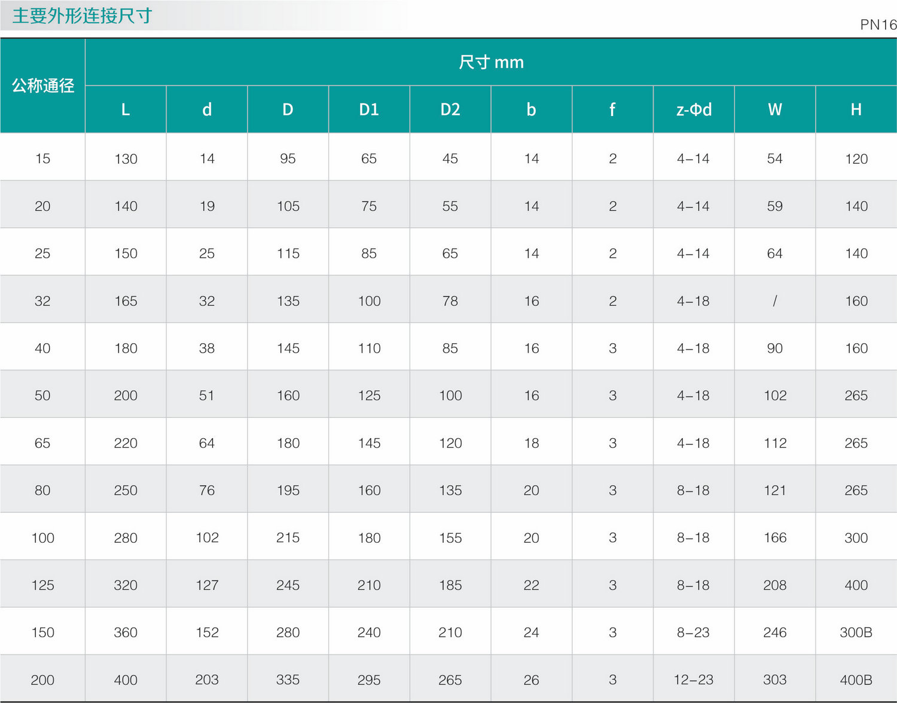Viewport: 897px width, 703px height.
Task: Click the 26 value in b column
Action: (532, 680)
